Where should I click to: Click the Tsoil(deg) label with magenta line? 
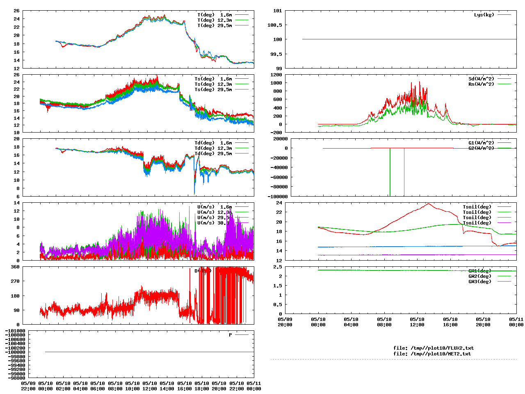[x=477, y=223]
